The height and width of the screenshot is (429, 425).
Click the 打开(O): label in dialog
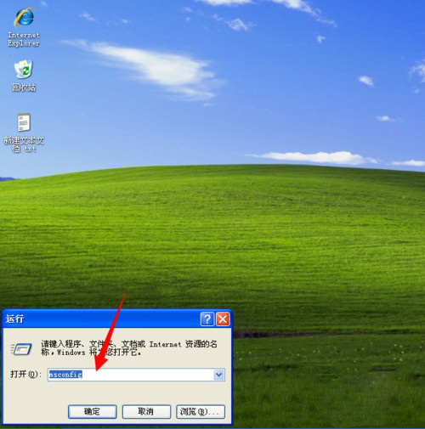coord(25,374)
